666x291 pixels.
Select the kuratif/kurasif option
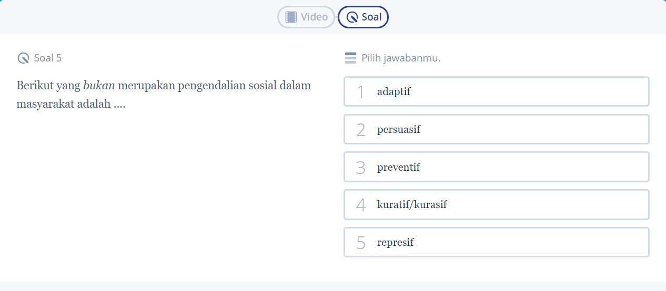coord(496,205)
